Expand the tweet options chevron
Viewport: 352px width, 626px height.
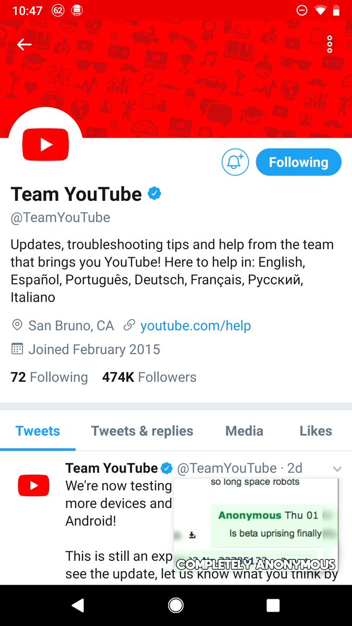click(337, 469)
